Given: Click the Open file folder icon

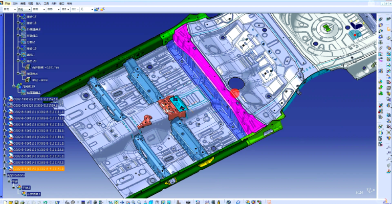Looking at the screenshot, I should tap(11, 202).
